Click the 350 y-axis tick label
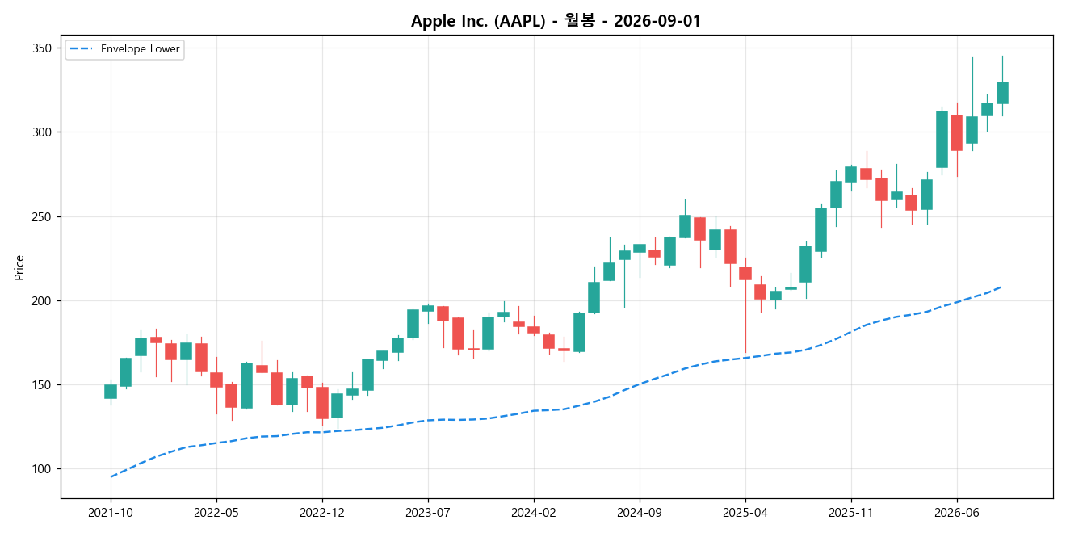This screenshot has height=533, width=1066. pos(43,48)
